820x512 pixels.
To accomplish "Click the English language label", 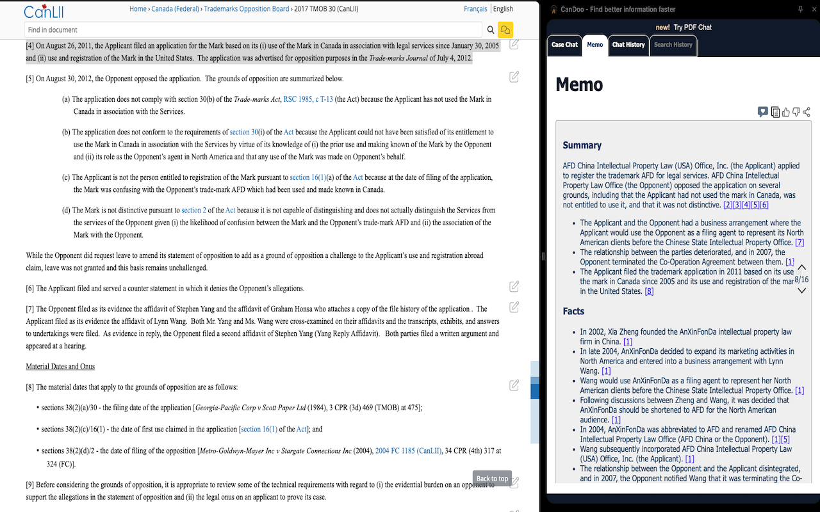I will pos(503,9).
